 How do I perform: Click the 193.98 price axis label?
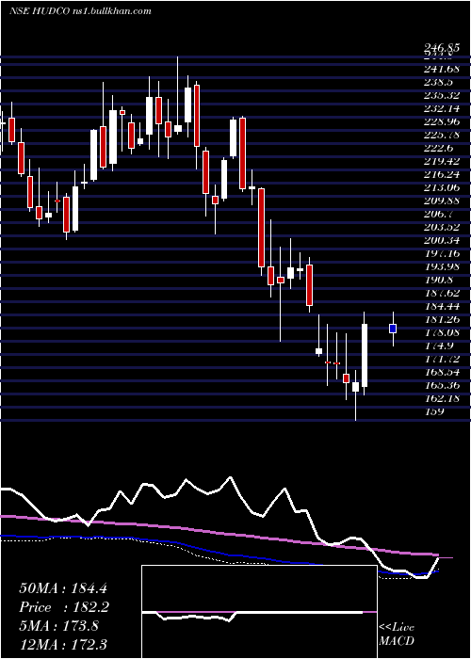click(442, 266)
